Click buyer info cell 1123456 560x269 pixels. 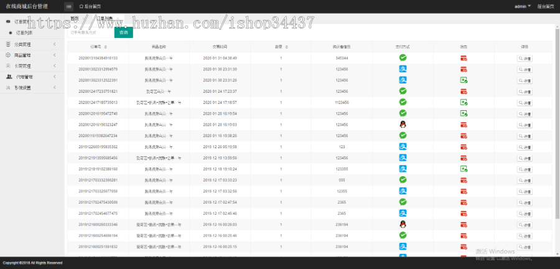click(342, 102)
